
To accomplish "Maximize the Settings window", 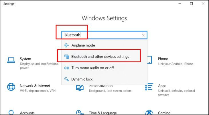I will [x=191, y=4].
